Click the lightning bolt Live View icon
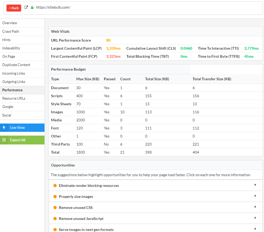The height and width of the screenshot is (232, 264). [x=4, y=128]
